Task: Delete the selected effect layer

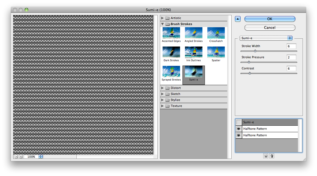Action: coord(272,156)
